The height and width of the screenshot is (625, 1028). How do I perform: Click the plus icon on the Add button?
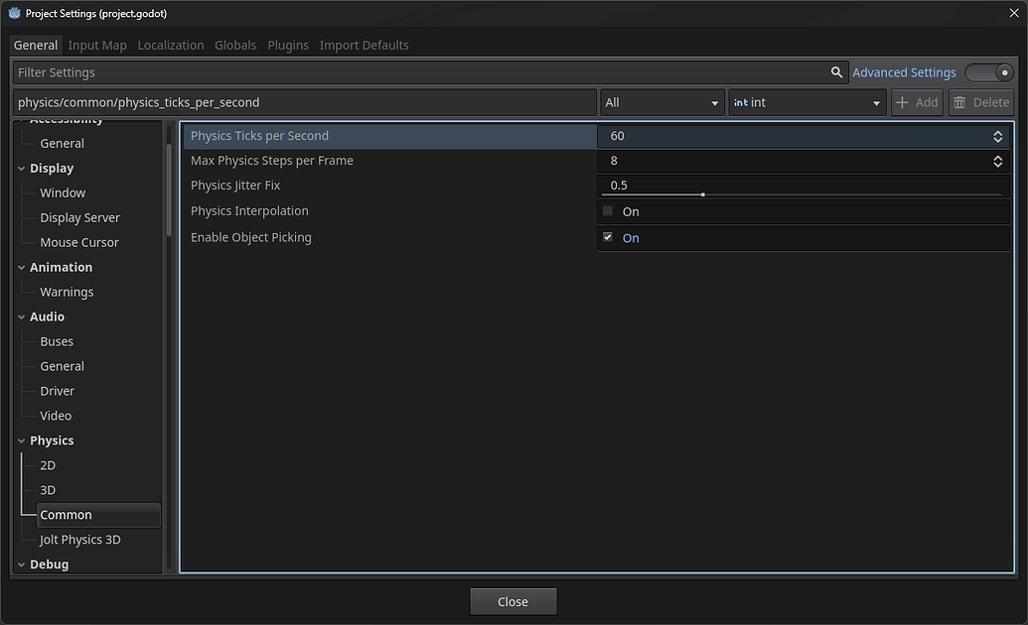coord(903,101)
